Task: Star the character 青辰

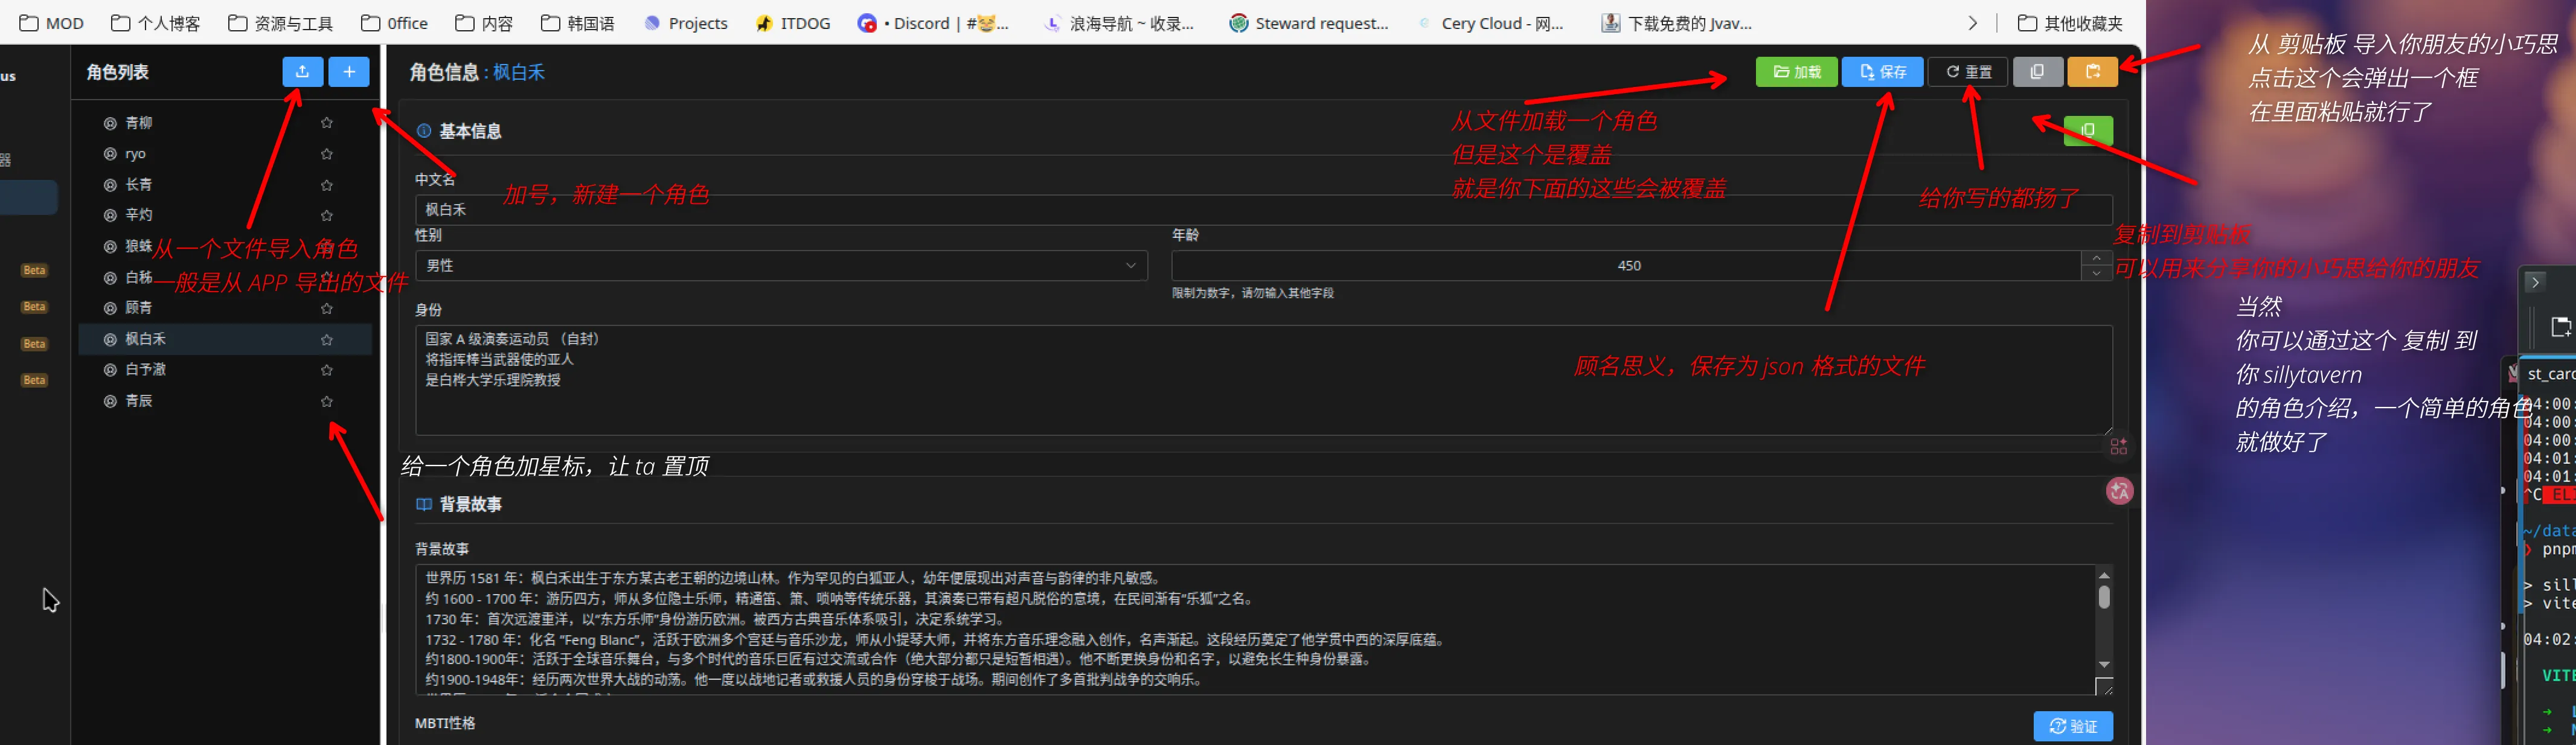Action: [x=326, y=401]
